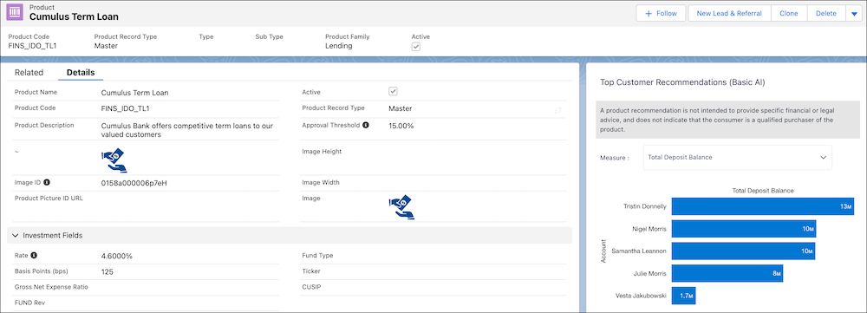
Task: Toggle the Active checkbox in Details section
Action: coord(393,91)
